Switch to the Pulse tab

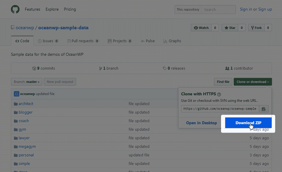tap(148, 41)
